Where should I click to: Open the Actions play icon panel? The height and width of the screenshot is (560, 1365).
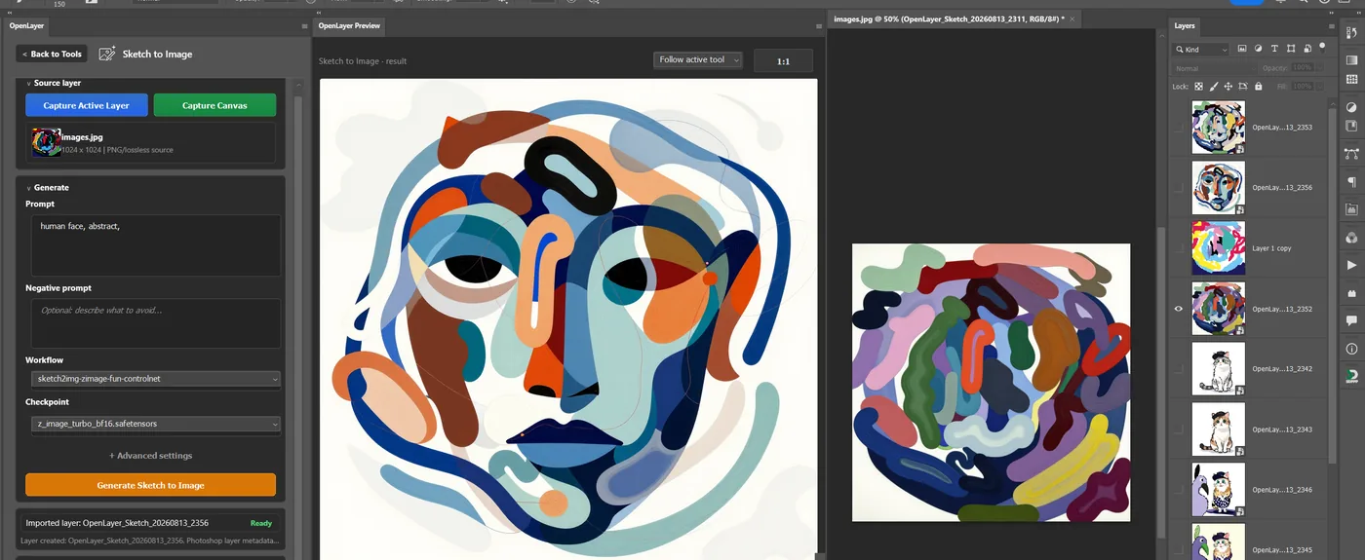[1351, 265]
